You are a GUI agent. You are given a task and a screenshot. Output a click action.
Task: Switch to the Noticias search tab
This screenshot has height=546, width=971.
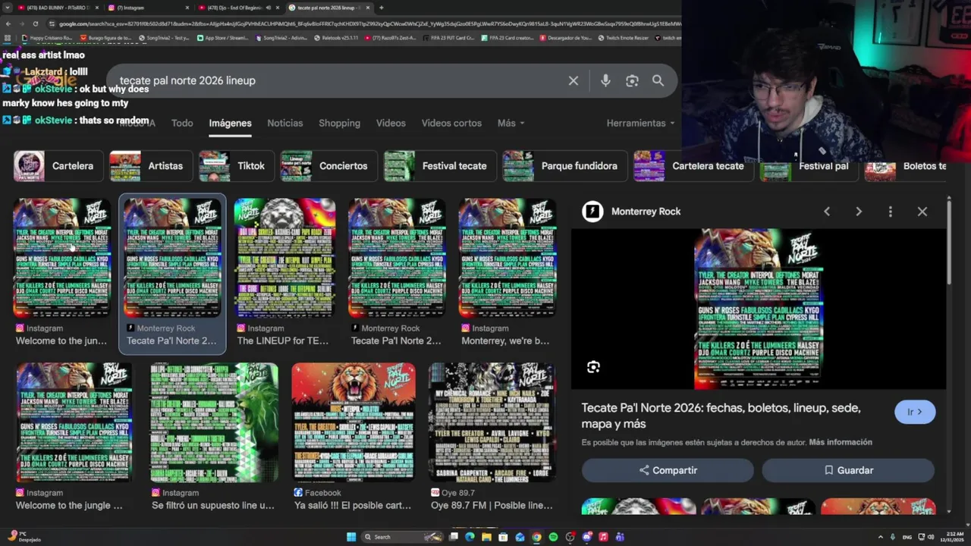tap(284, 123)
